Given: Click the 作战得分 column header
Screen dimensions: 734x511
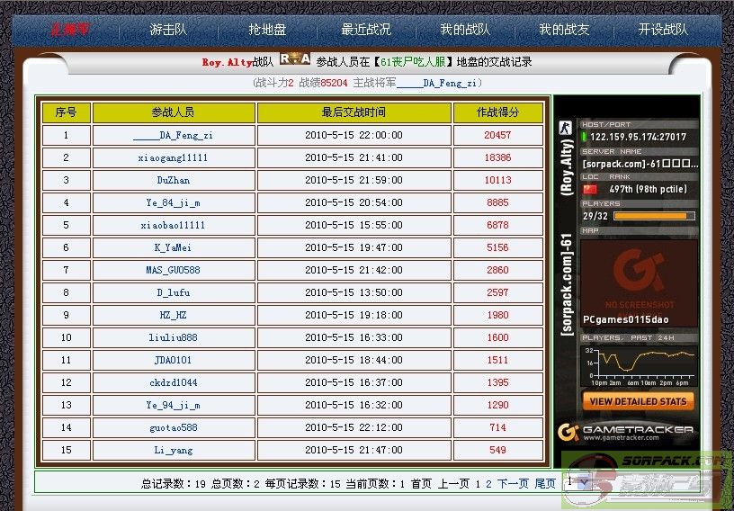Looking at the screenshot, I should [x=497, y=112].
